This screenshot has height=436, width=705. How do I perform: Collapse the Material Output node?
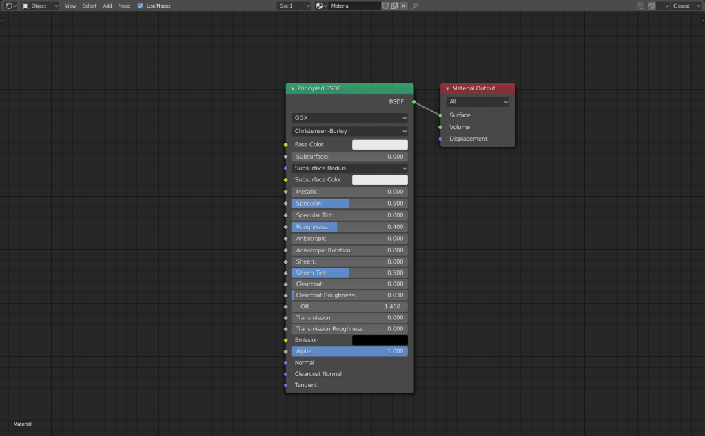(x=447, y=89)
